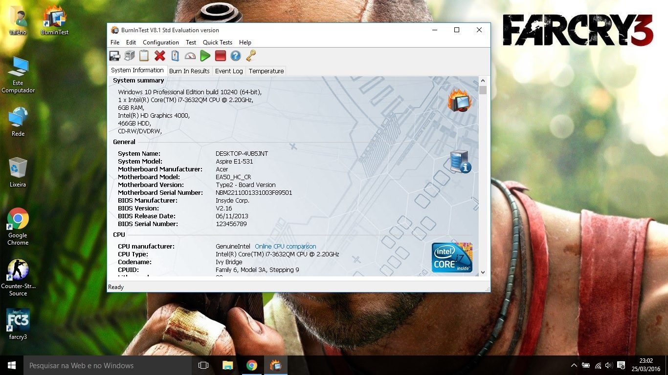
Task: Switch to the Event Log tab
Action: pos(229,71)
